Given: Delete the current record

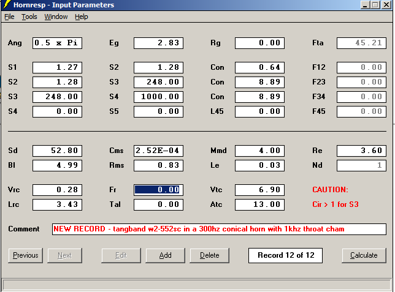Looking at the screenshot, I should click(x=209, y=255).
